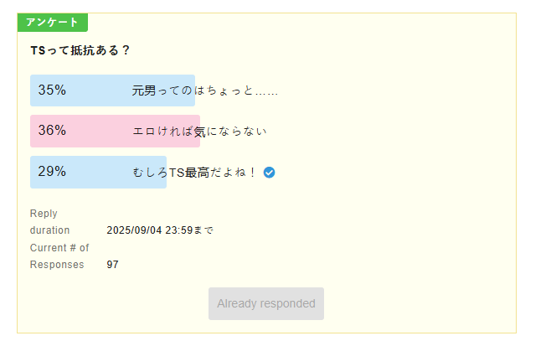The image size is (551, 341).
Task: Click the 29% result bar
Action: coord(99,172)
